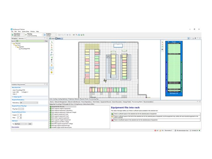Viewport: 212px width, 159px height.
Task: Click the magnifier icon beside the rack front view
Action: (x=162, y=42)
